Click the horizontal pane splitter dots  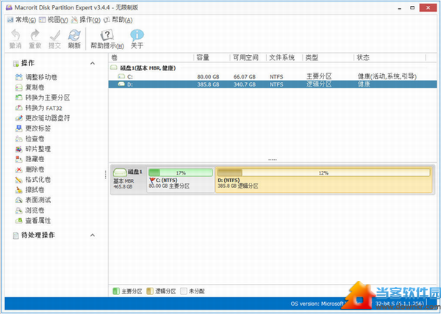pos(272,160)
